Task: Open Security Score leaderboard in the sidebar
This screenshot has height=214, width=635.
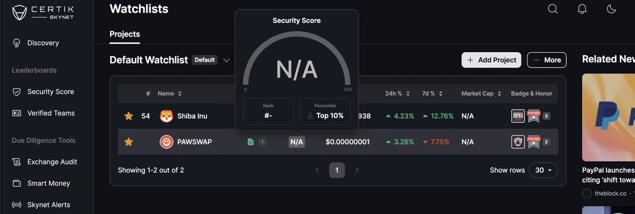Action: [51, 92]
